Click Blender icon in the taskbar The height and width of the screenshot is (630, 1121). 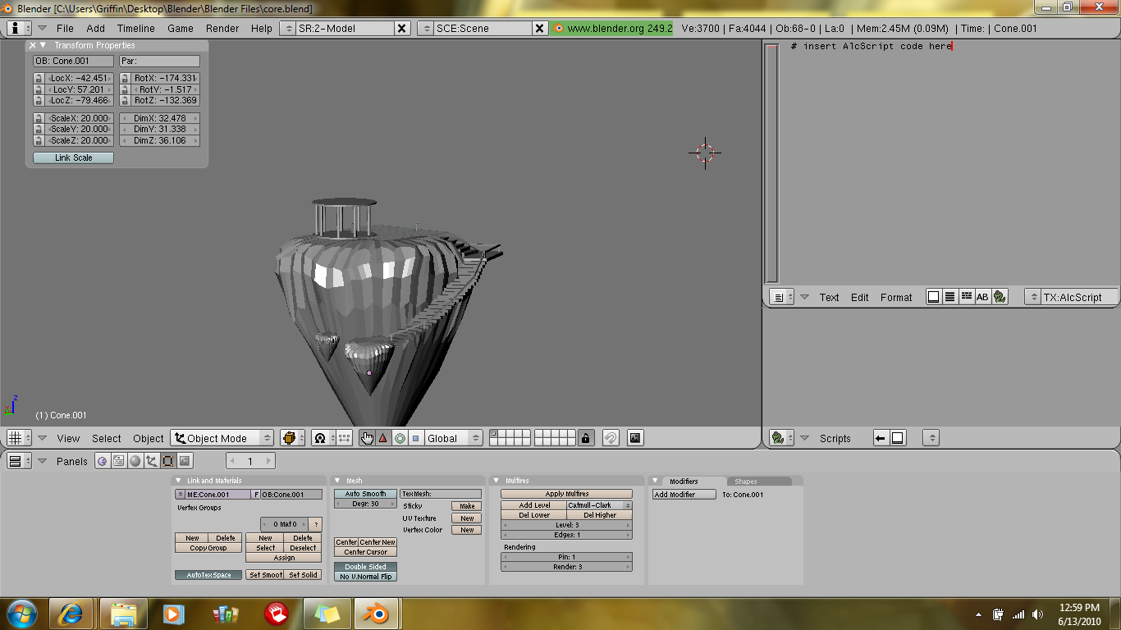tap(376, 613)
